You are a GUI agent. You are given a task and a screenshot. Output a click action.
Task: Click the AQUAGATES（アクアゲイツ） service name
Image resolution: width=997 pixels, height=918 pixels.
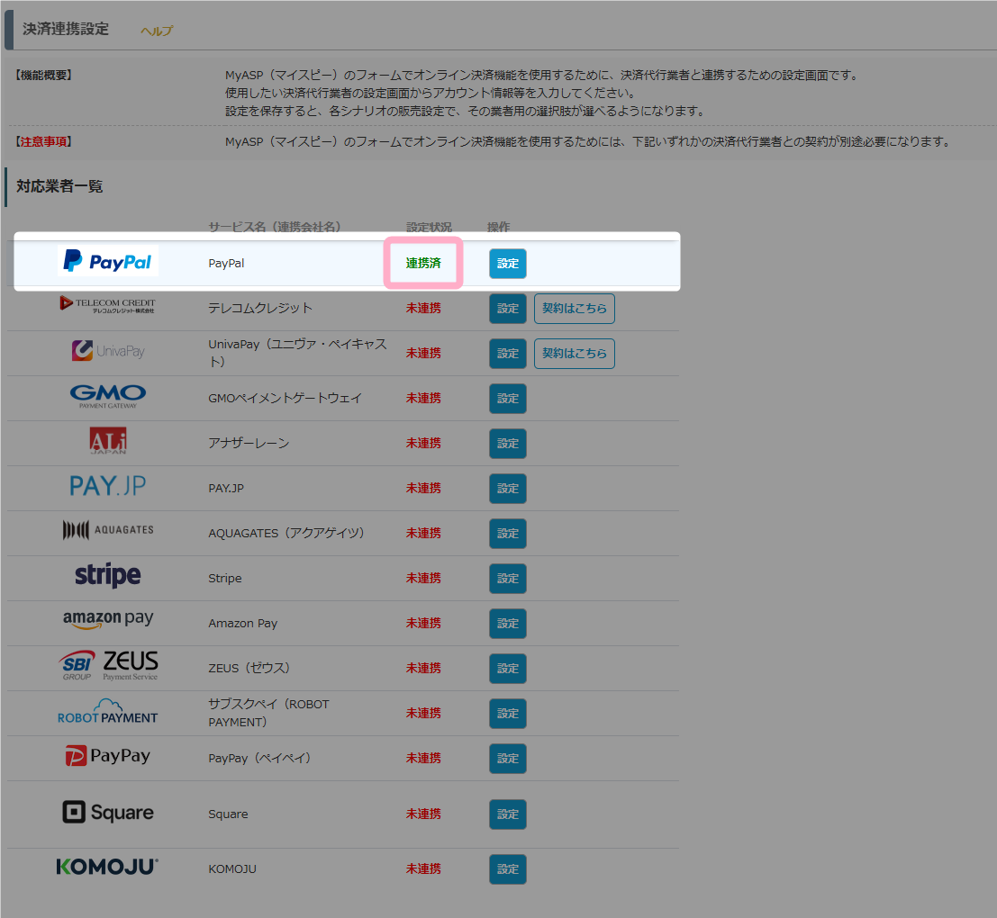tap(286, 533)
